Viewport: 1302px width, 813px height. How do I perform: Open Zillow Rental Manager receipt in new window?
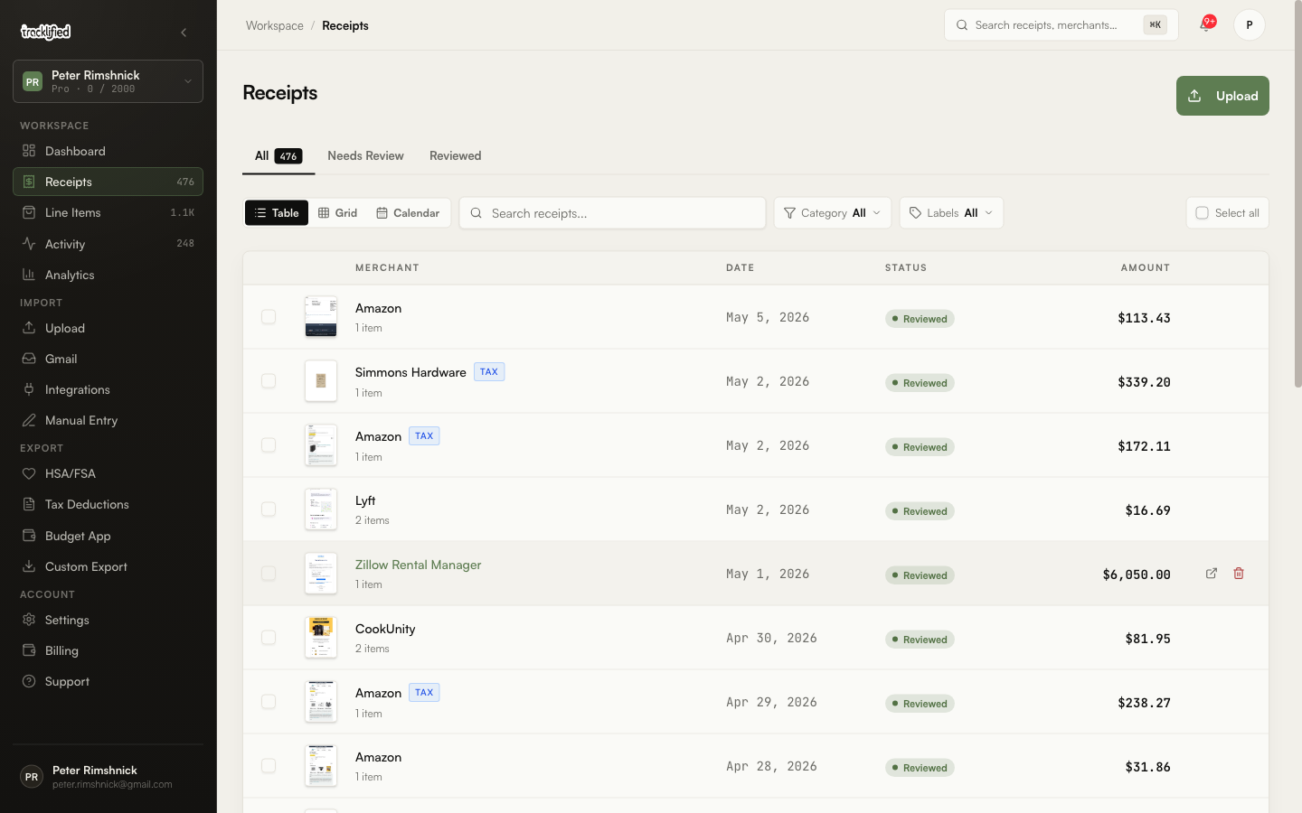1212,574
